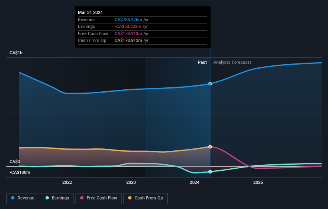Click the orange Cash From Op data point

click(210, 147)
